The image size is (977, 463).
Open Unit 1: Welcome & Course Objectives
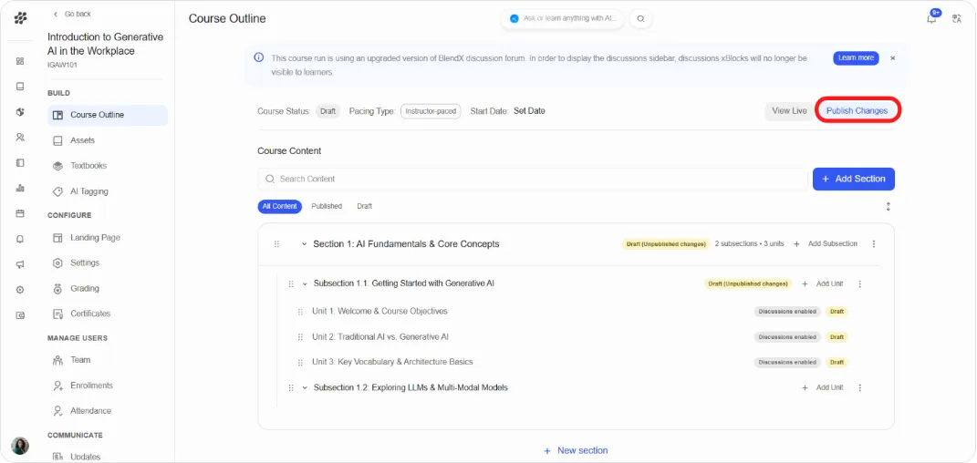tap(379, 311)
